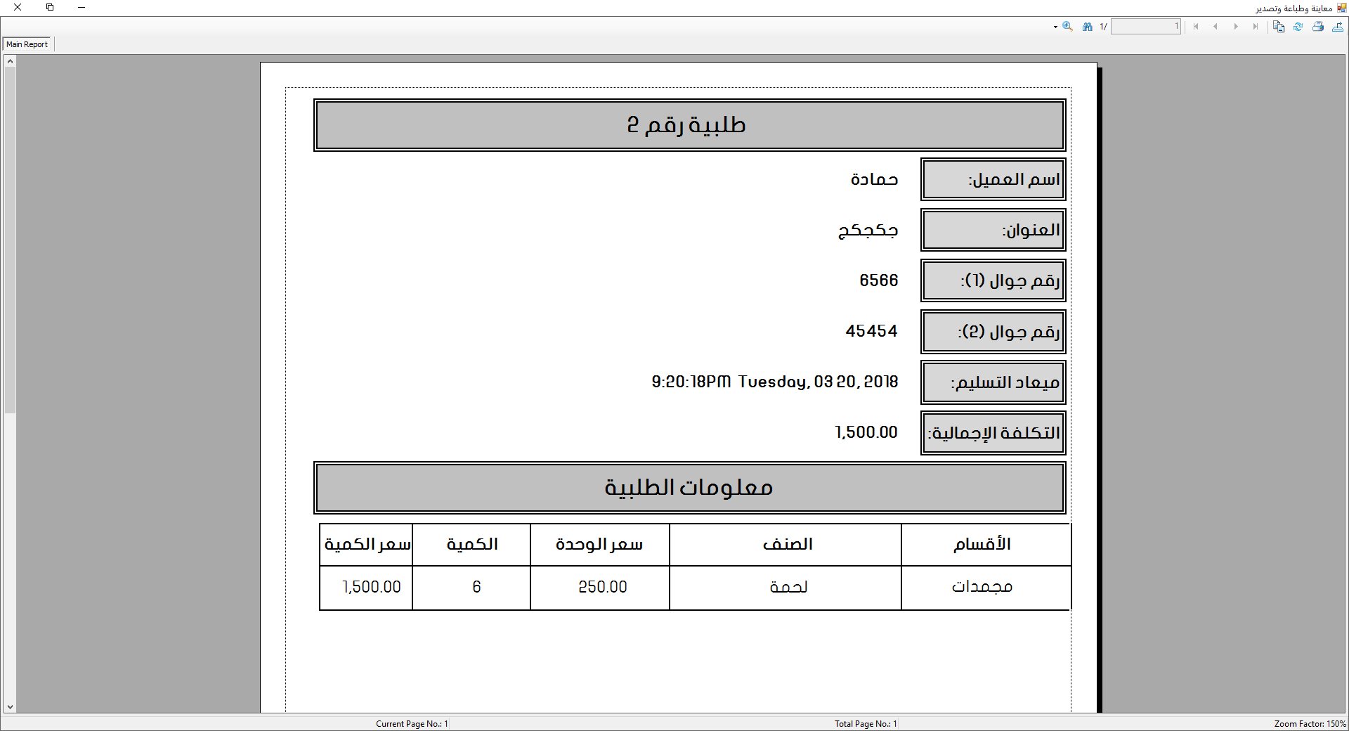Jump to the first page of the report

[x=1196, y=27]
